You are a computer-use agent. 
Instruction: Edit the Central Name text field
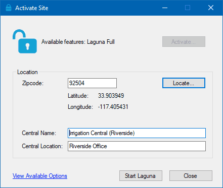[137, 133]
